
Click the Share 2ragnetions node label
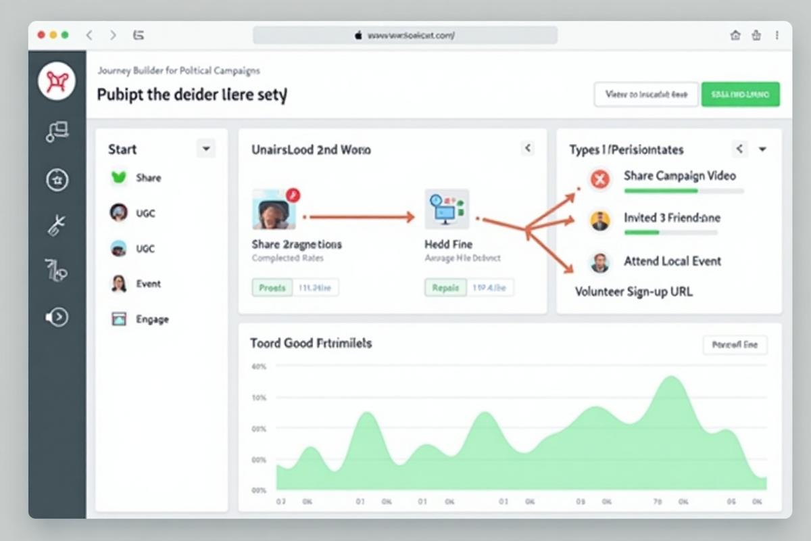(x=297, y=244)
